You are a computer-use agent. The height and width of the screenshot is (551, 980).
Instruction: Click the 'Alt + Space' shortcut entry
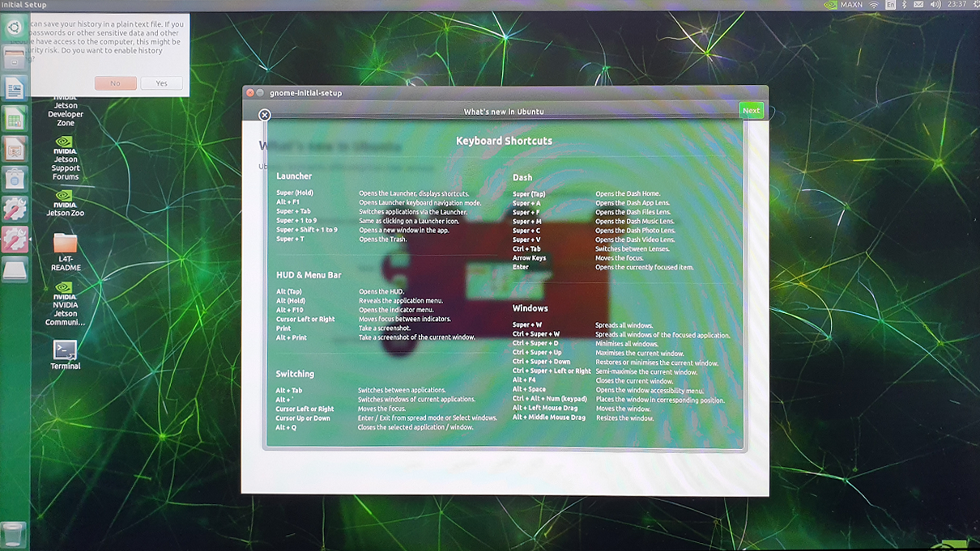(x=529, y=389)
